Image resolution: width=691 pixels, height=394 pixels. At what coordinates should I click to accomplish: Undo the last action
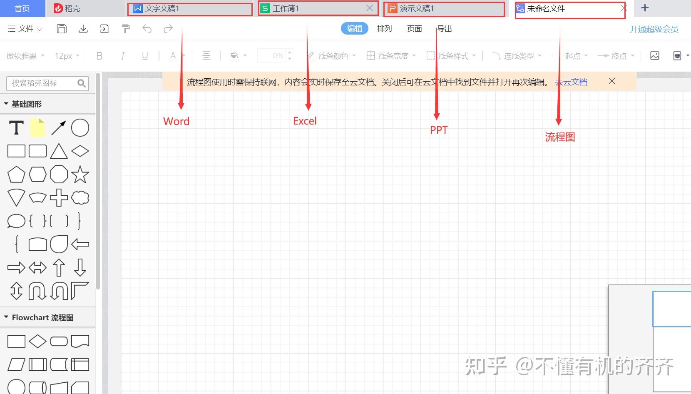(147, 29)
